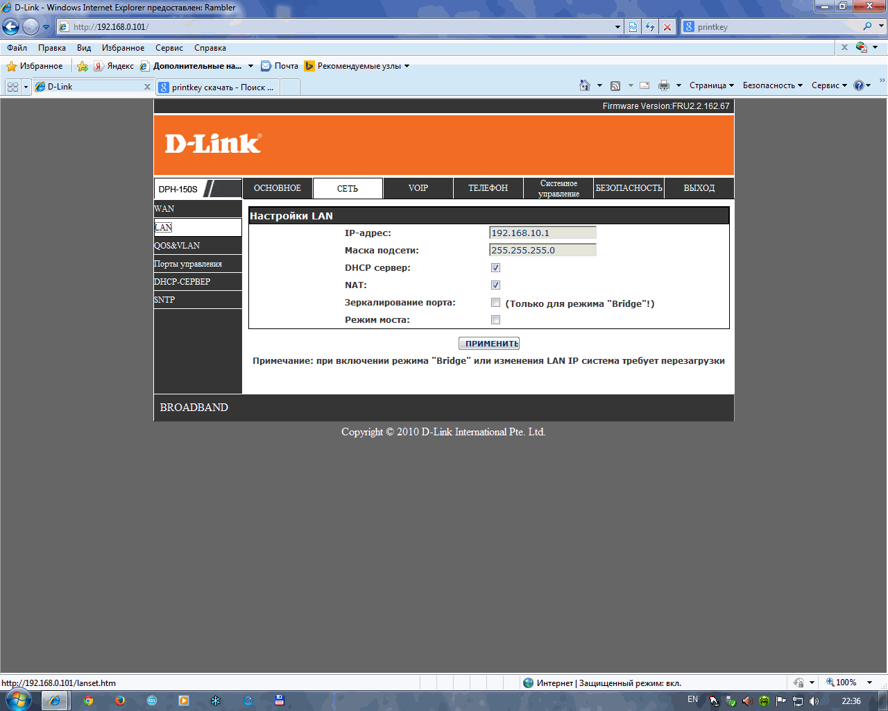
Task: Open the Справка menu
Action: (x=210, y=48)
